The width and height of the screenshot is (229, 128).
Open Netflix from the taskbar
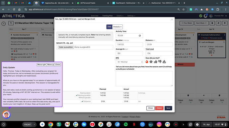(134, 124)
